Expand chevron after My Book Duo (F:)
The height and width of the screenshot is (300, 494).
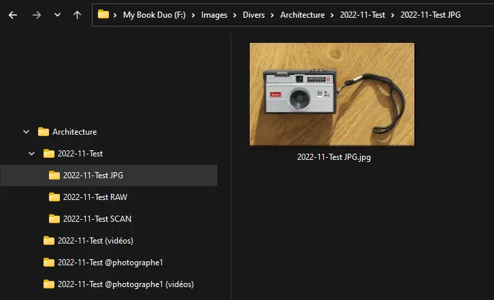[193, 15]
